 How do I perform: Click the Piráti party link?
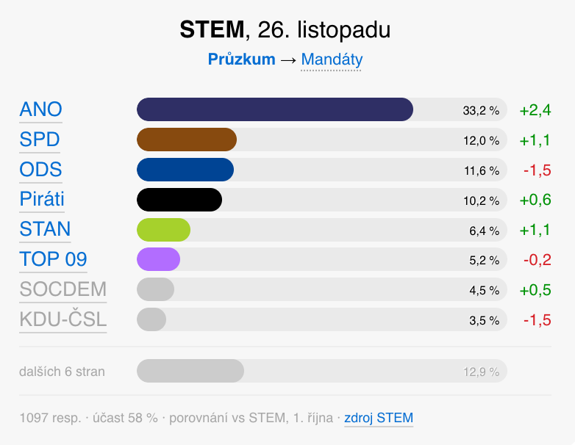click(x=42, y=200)
